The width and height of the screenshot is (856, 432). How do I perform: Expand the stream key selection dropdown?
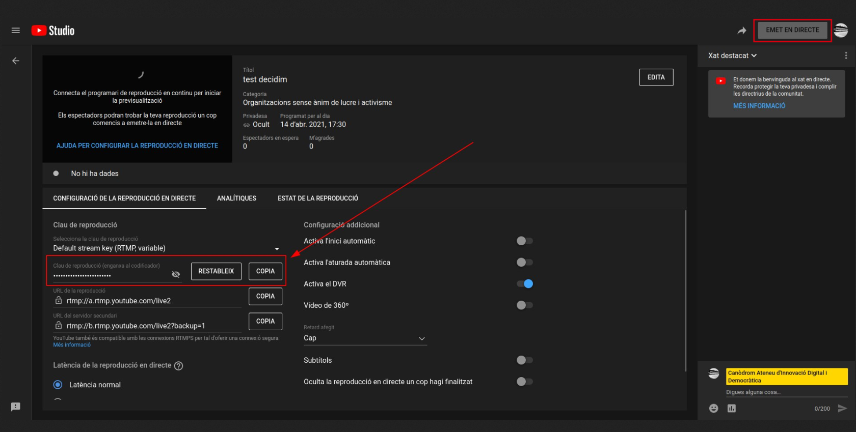coord(167,248)
